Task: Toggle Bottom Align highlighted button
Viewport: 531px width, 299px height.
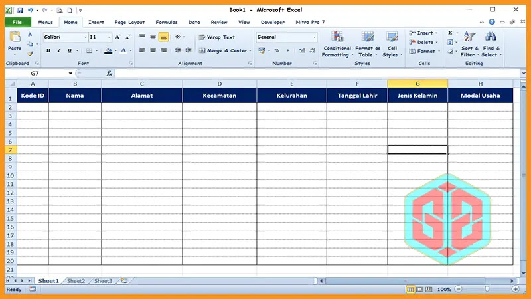Action: tap(163, 37)
